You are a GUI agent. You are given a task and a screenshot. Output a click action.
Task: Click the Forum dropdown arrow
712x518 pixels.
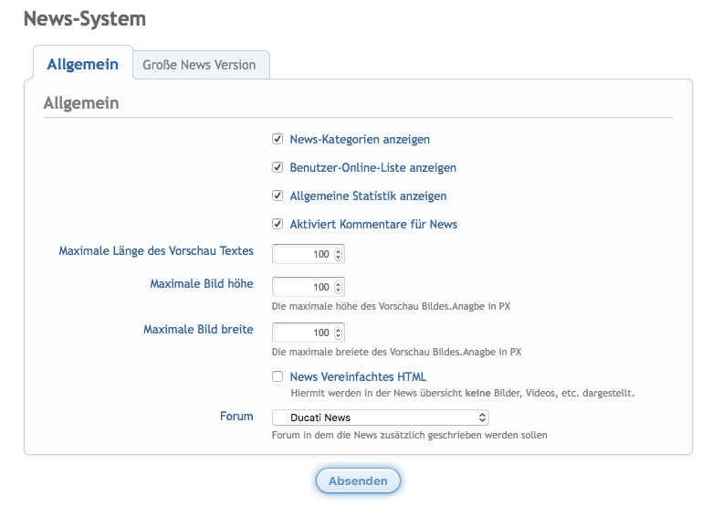tap(482, 418)
